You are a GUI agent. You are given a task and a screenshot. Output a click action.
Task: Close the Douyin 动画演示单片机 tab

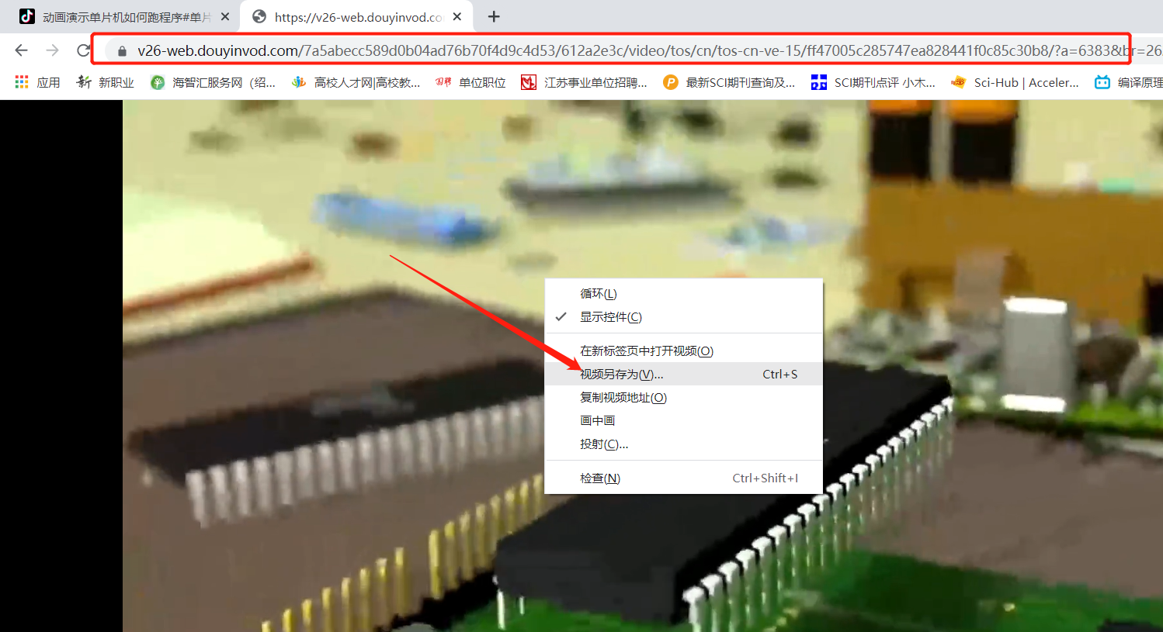224,16
